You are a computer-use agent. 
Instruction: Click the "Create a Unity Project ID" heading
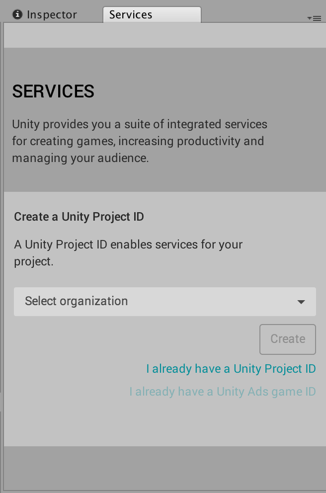[x=79, y=217]
